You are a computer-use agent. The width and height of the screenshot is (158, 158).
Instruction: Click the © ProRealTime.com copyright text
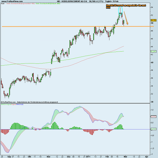pyautogui.click(x=8, y=102)
